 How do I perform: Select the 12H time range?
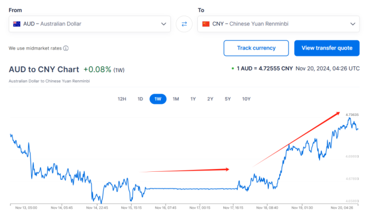pyautogui.click(x=122, y=99)
